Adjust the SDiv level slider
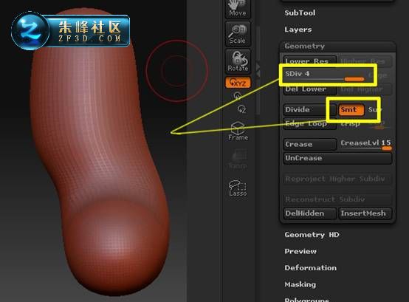Image resolution: width=409 pixels, height=302 pixels. (x=328, y=75)
